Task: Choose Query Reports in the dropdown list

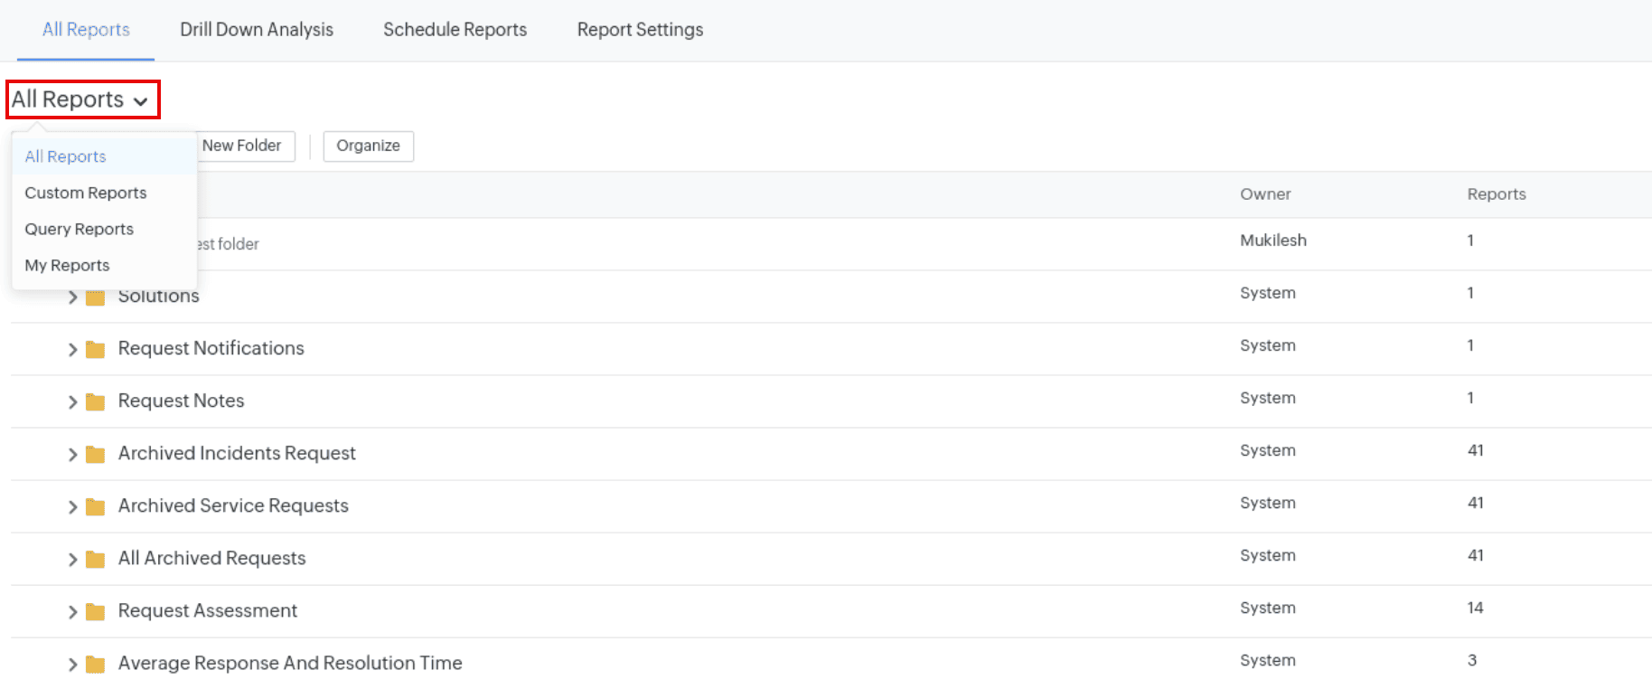Action: point(80,229)
